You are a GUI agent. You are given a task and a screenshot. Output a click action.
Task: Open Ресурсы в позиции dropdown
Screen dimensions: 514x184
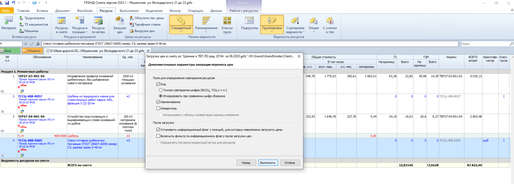tap(80, 25)
